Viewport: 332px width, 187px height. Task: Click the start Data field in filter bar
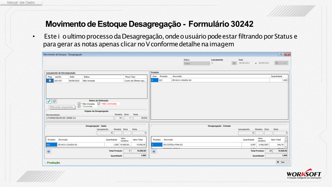[x=246, y=63]
